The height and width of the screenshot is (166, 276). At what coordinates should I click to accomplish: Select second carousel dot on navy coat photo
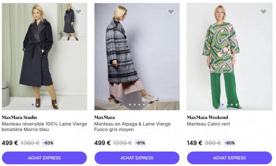(37, 105)
